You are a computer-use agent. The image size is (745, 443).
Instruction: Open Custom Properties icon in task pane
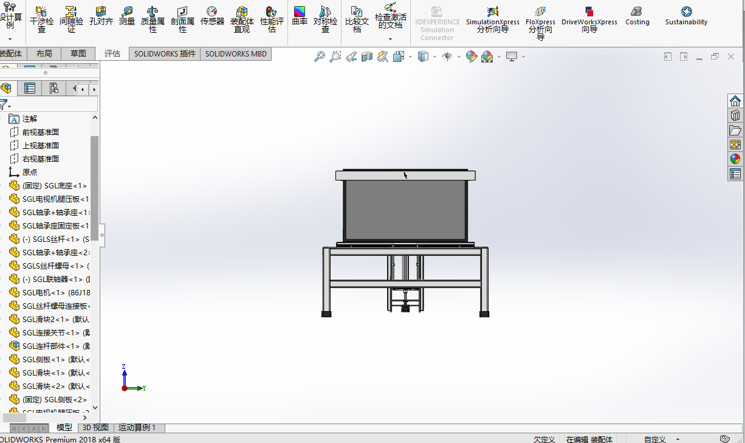coord(735,174)
